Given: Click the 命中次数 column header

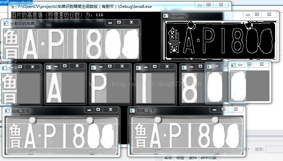Looking at the screenshot, I should tap(209, 158).
